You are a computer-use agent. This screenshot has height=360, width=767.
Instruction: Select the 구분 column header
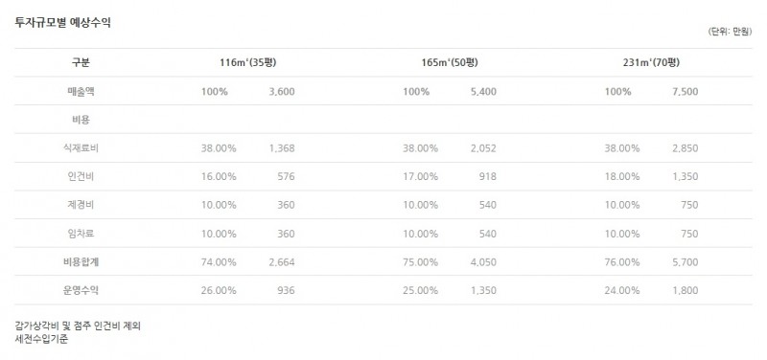coord(81,62)
